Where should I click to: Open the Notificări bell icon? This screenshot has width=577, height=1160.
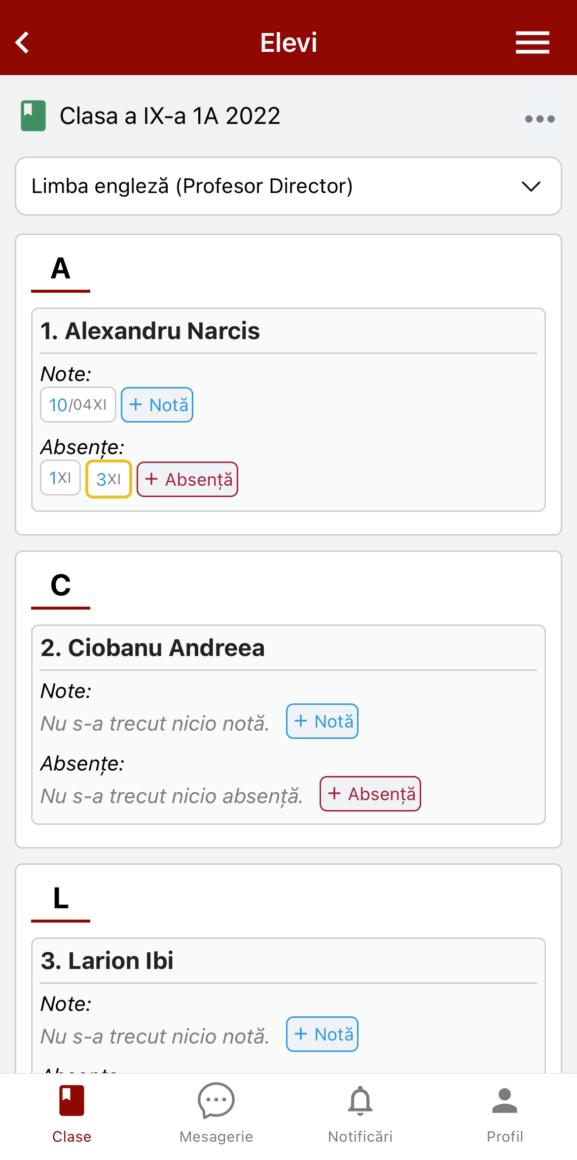[361, 1100]
